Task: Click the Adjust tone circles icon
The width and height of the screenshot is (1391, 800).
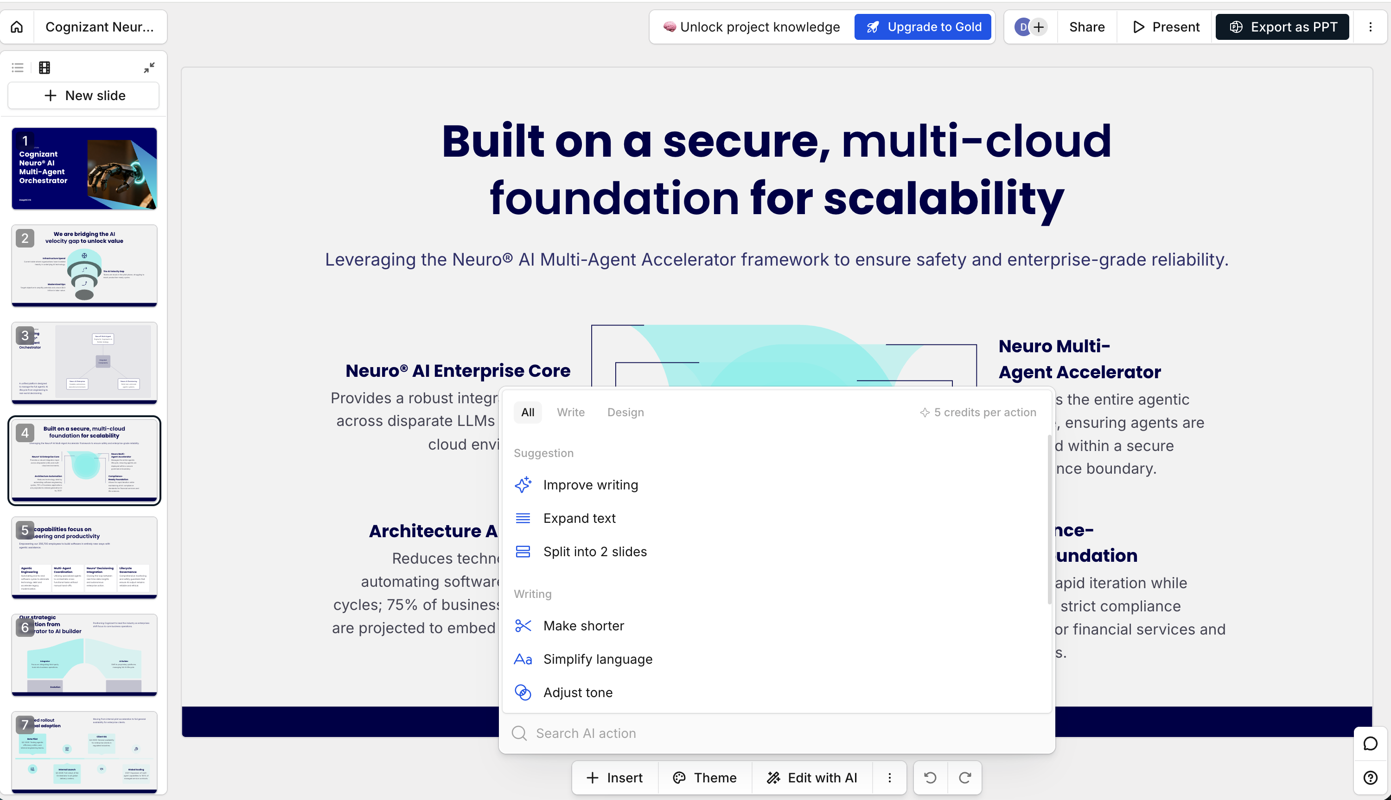Action: click(523, 692)
